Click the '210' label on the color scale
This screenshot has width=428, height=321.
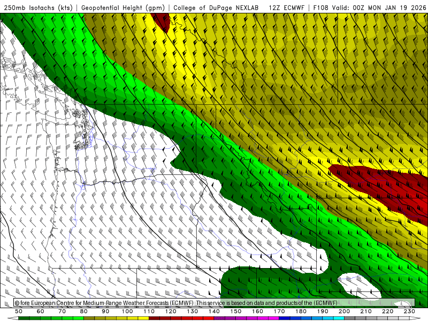(366, 311)
